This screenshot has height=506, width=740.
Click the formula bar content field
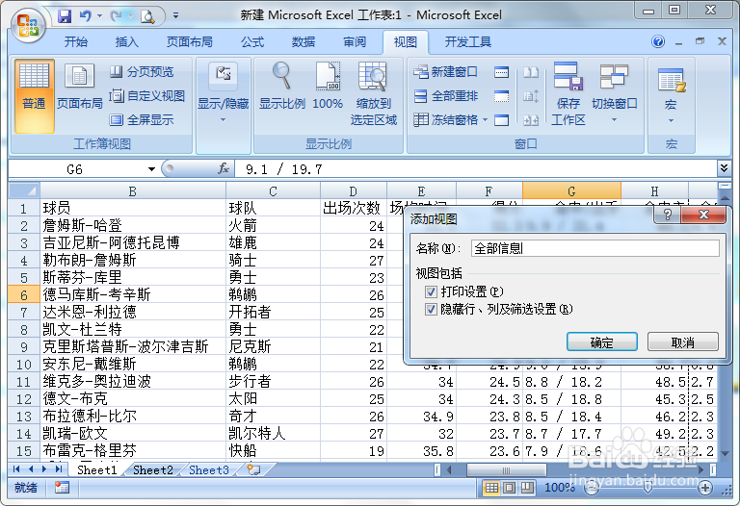[476, 168]
